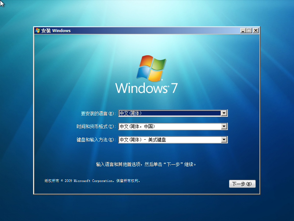Close the 安装 Windows window
This screenshot has height=221, width=294.
coord(255,31)
